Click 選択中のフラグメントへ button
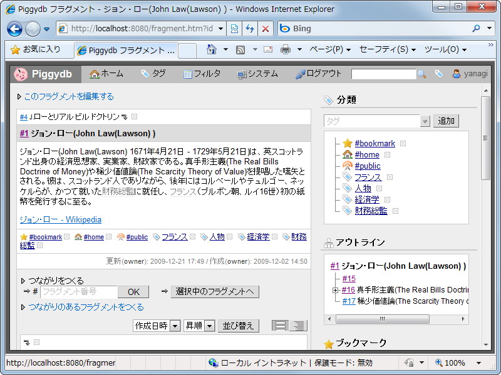This screenshot has height=375, width=501. point(215,291)
